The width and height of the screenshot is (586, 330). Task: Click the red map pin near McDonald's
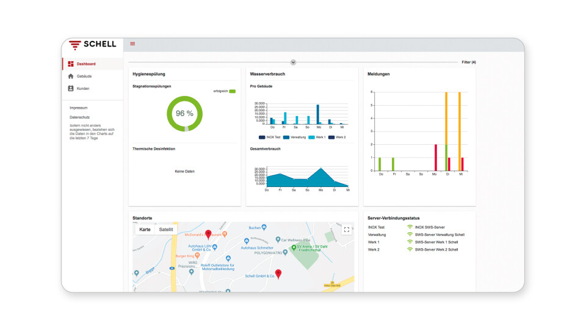[208, 235]
